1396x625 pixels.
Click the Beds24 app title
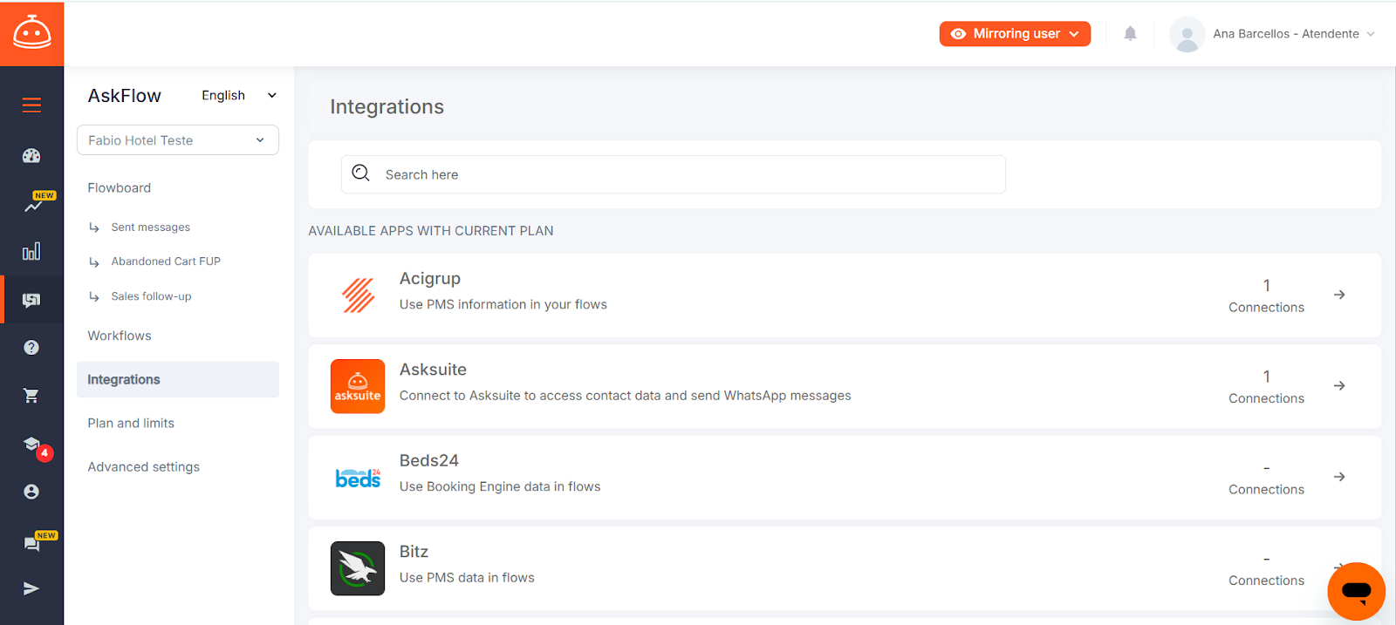429,460
